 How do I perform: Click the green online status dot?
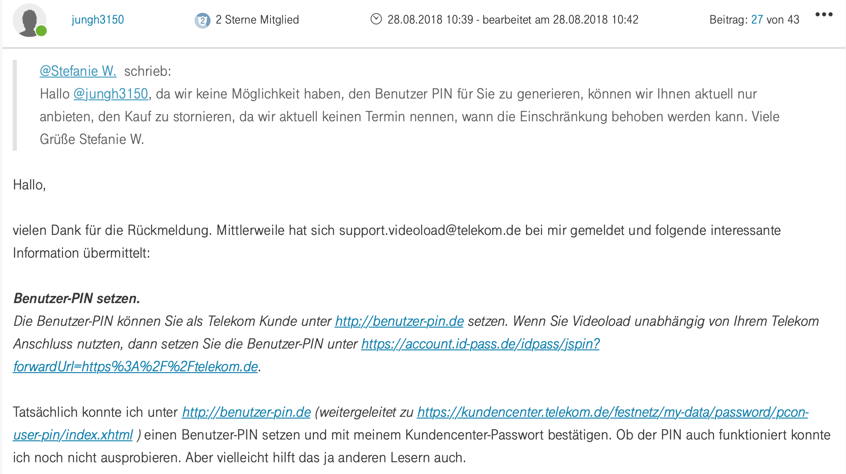[41, 31]
